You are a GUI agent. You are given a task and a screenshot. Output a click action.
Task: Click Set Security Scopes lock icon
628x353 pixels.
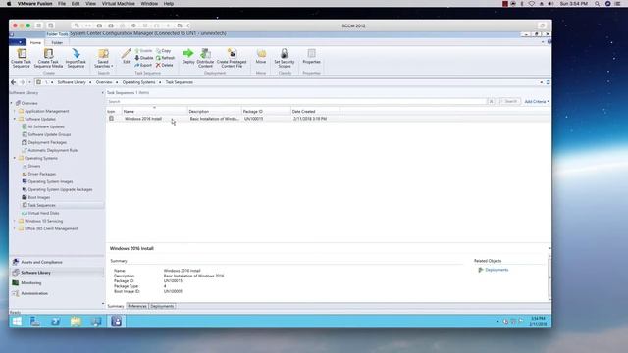[x=285, y=58]
